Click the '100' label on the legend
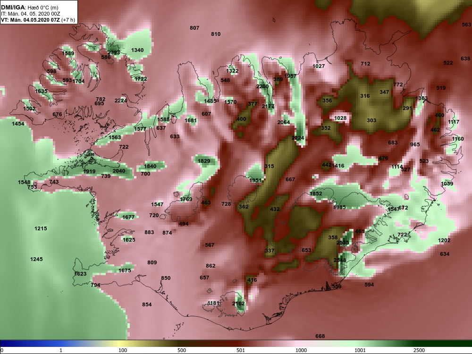472x354 pixels. (x=123, y=350)
